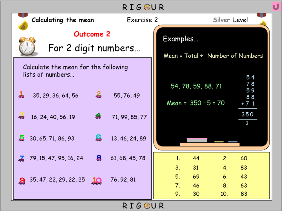Click the yellow number 3 train icon
282x215 pixels.
(x=22, y=116)
